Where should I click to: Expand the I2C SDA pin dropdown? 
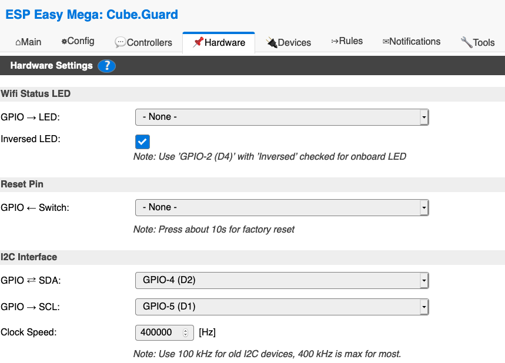point(282,280)
